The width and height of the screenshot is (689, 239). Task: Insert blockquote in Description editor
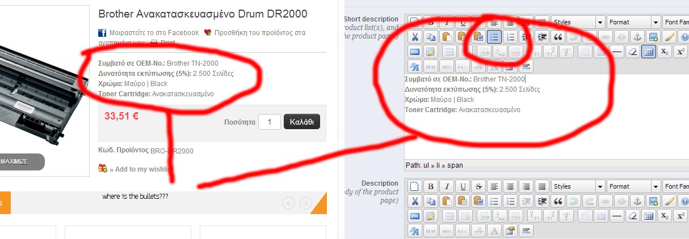(558, 201)
